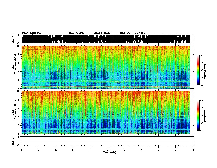Click the "9" tick on the time axis
The image size is (217, 168).
tap(175, 150)
